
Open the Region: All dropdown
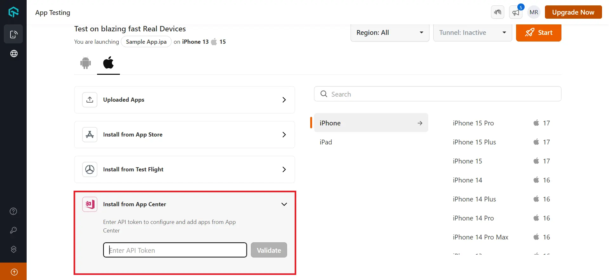click(x=390, y=33)
